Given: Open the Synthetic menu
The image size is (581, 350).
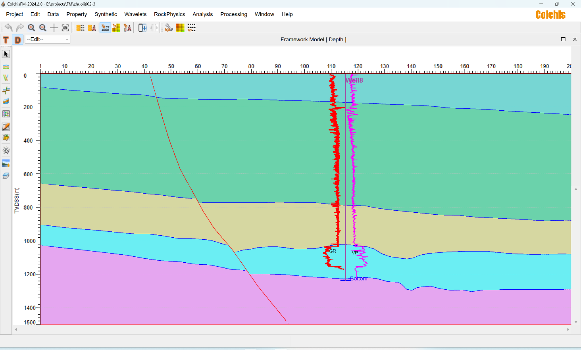Looking at the screenshot, I should [x=106, y=14].
